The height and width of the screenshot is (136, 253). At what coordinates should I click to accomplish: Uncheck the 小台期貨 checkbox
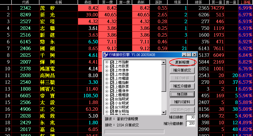tap(112, 103)
